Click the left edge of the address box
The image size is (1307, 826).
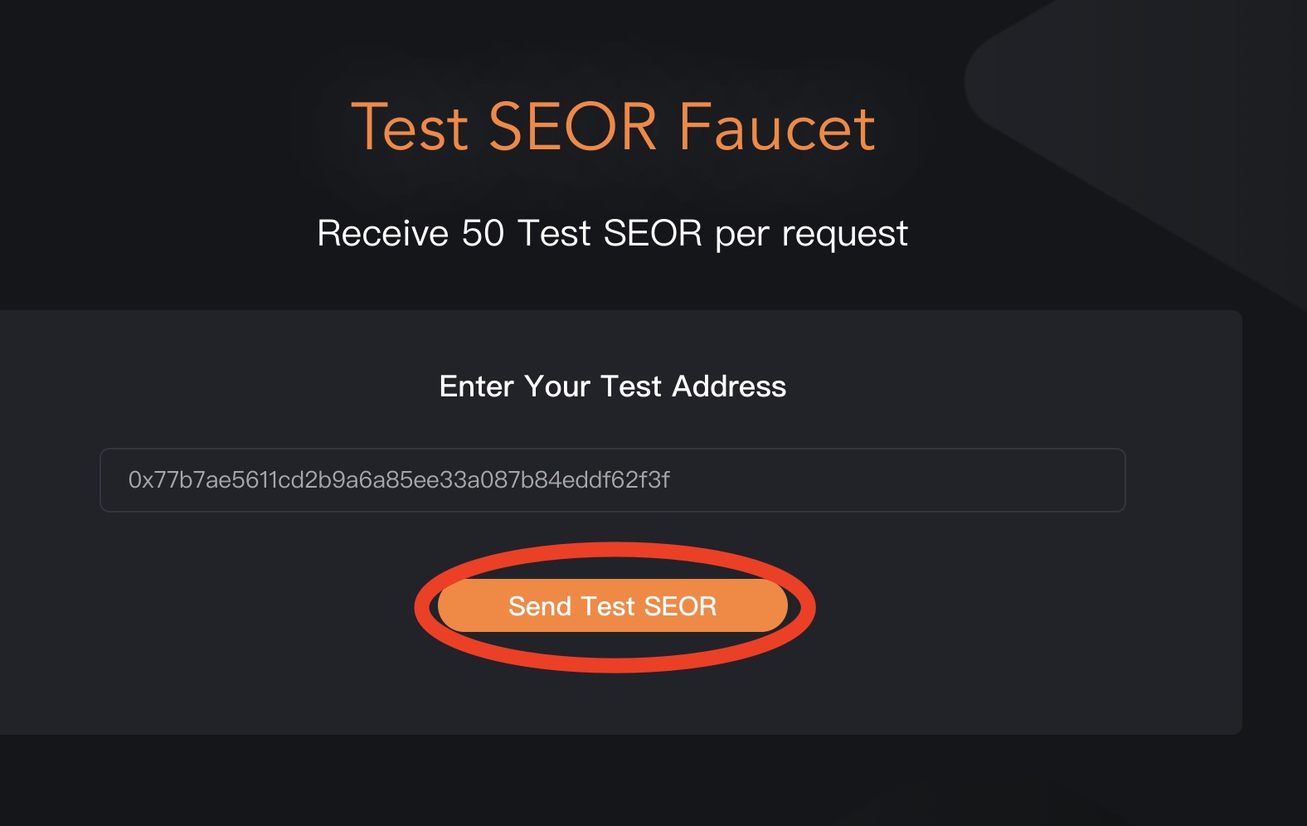click(108, 480)
